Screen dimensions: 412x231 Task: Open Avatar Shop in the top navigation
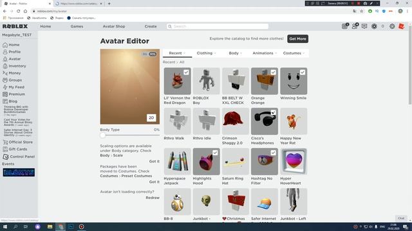(x=114, y=26)
